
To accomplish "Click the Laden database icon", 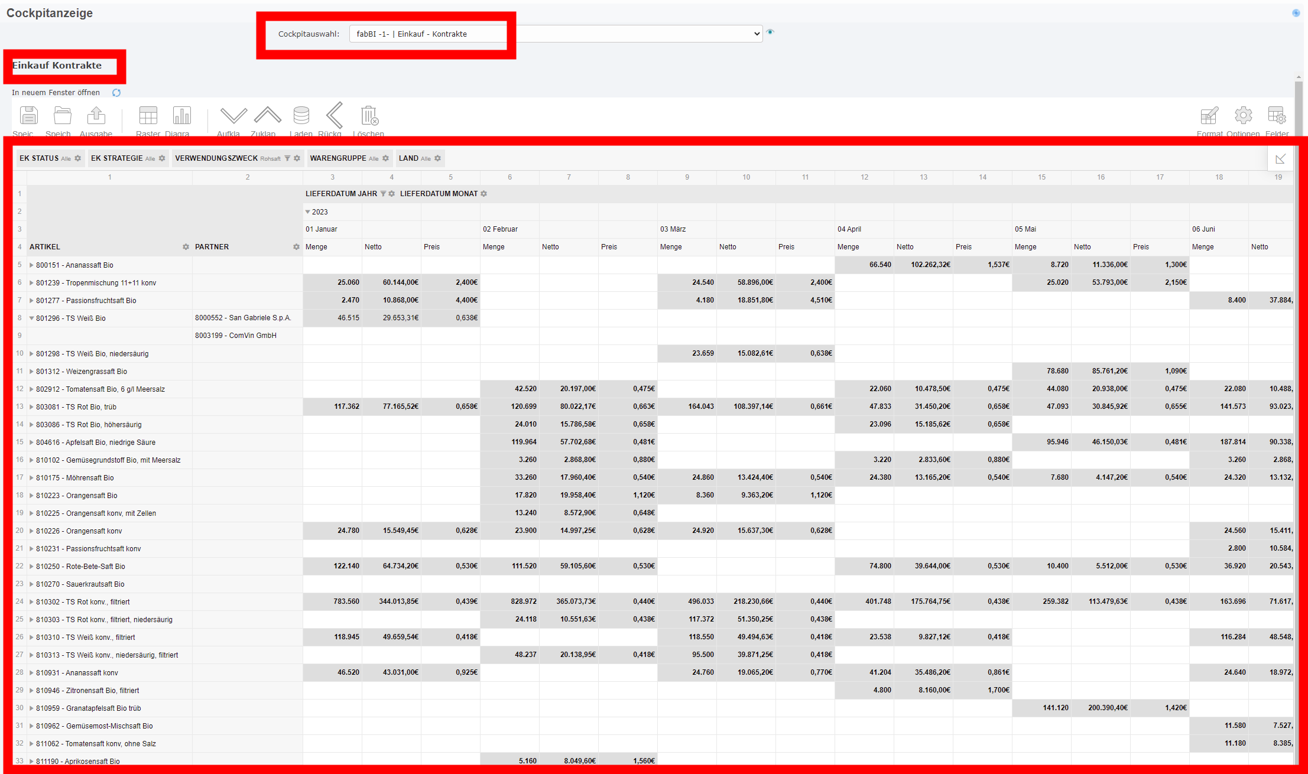I will coord(301,116).
